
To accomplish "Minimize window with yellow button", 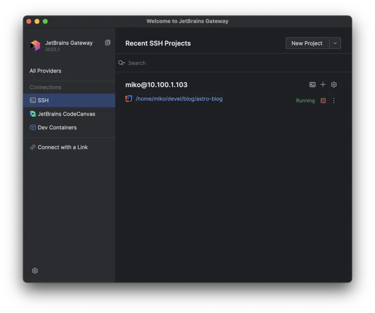I will coord(37,21).
